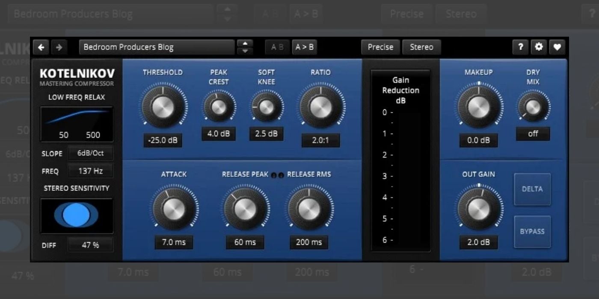Click the Makeup gain knob
The height and width of the screenshot is (299, 599).
pos(479,106)
